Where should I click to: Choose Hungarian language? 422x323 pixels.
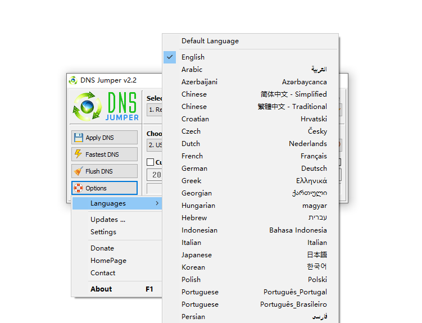click(250, 206)
